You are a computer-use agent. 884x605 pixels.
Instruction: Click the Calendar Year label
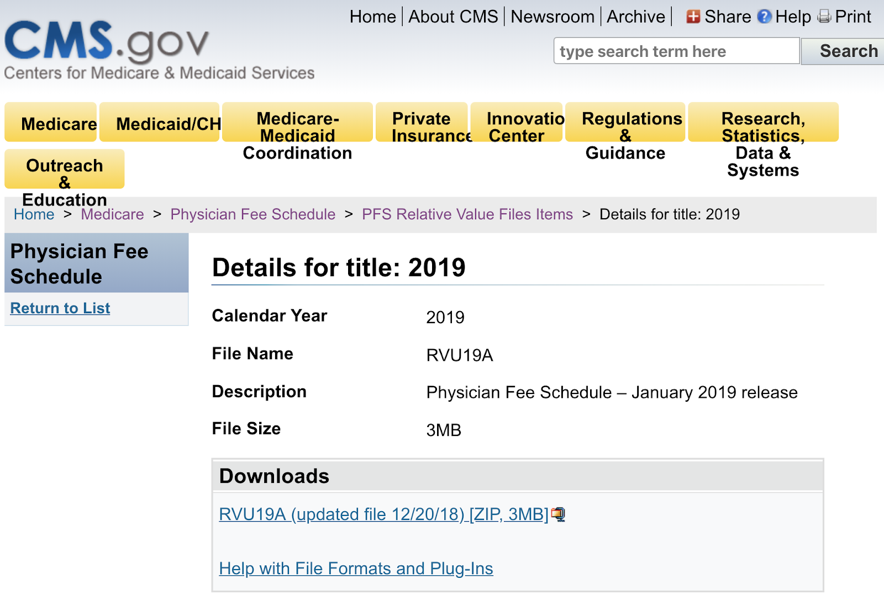[270, 315]
